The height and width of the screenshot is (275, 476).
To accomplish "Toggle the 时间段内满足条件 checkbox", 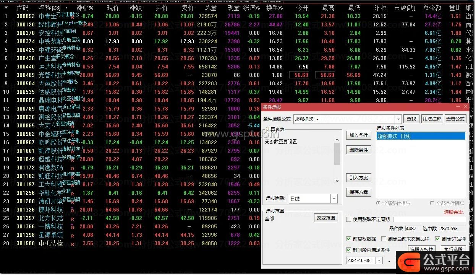I will (348, 250).
